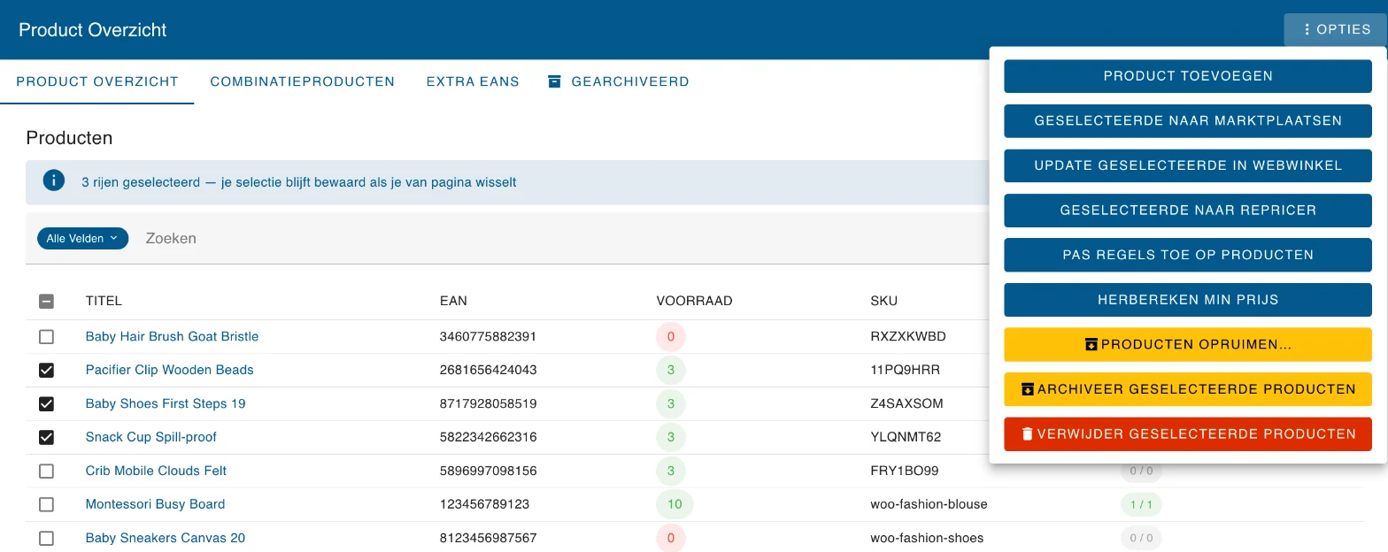Image resolution: width=1388 pixels, height=552 pixels.
Task: Toggle the select-all header checkbox
Action: click(47, 301)
